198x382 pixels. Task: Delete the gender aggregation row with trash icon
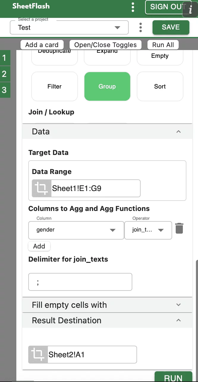point(179,229)
